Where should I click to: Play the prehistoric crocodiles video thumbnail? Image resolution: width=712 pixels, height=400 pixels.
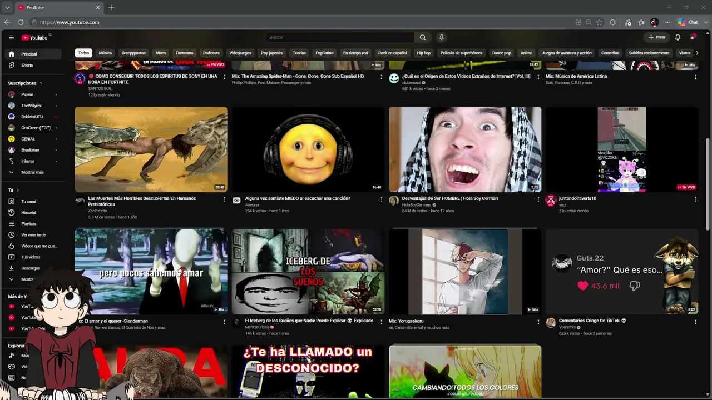(x=151, y=149)
